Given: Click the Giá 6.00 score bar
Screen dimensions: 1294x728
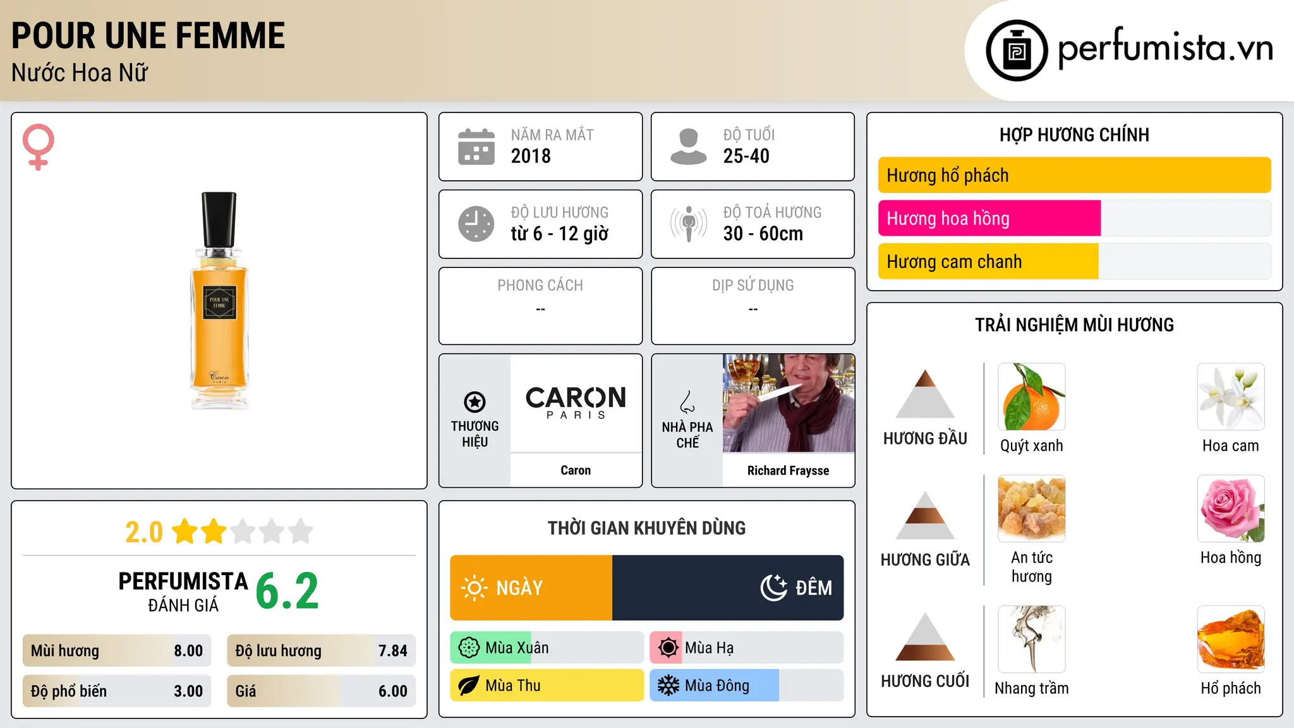Looking at the screenshot, I should [321, 691].
